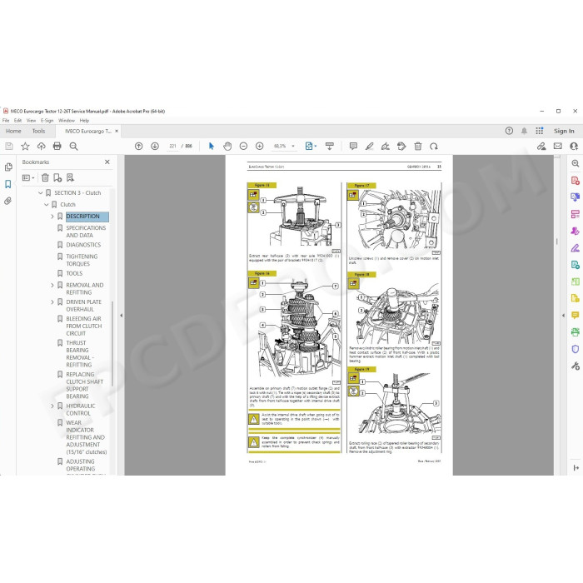Open the TOOLS bookmark
Screen dimensions: 583x583
pyautogui.click(x=74, y=273)
